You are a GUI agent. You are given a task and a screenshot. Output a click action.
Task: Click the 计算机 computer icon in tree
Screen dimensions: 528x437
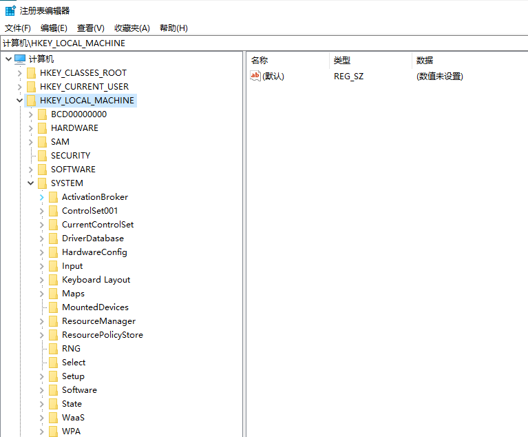click(x=20, y=59)
